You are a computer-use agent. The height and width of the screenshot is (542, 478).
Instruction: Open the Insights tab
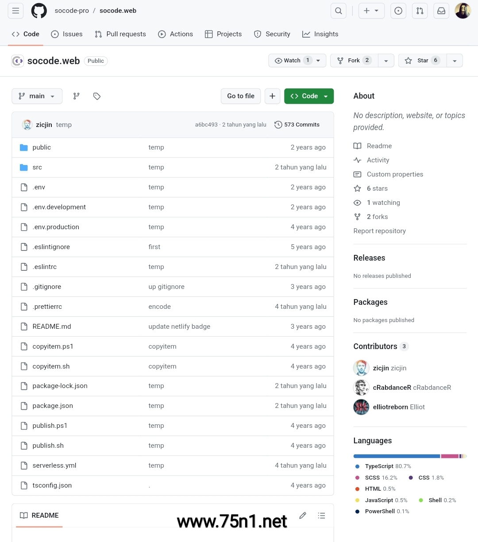320,34
